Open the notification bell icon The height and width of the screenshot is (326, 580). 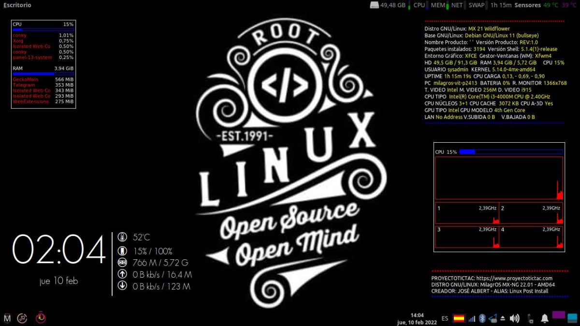click(x=544, y=318)
